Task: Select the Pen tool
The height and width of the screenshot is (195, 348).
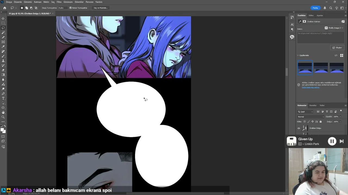Action: tap(3, 93)
